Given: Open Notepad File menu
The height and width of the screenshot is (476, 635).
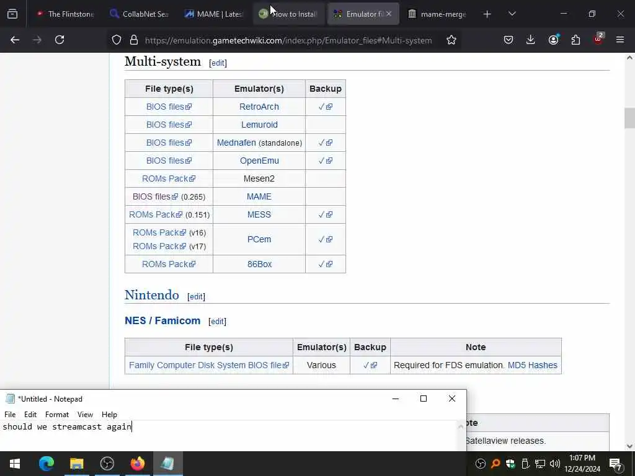Looking at the screenshot, I should click(x=10, y=415).
